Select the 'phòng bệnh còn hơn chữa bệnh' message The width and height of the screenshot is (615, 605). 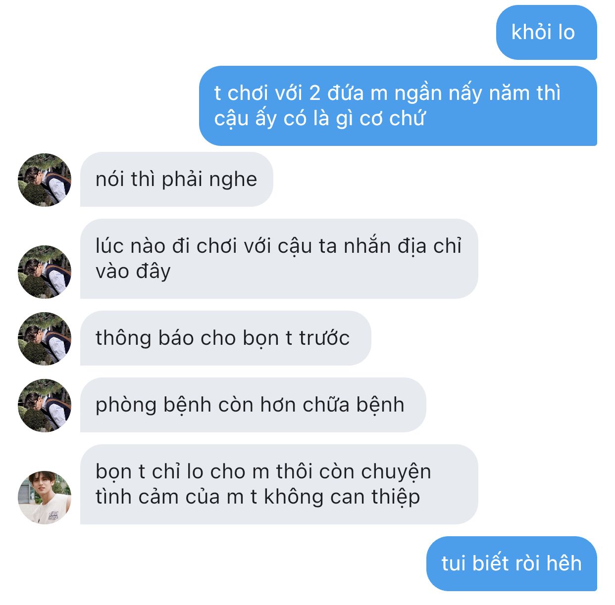pos(253,405)
